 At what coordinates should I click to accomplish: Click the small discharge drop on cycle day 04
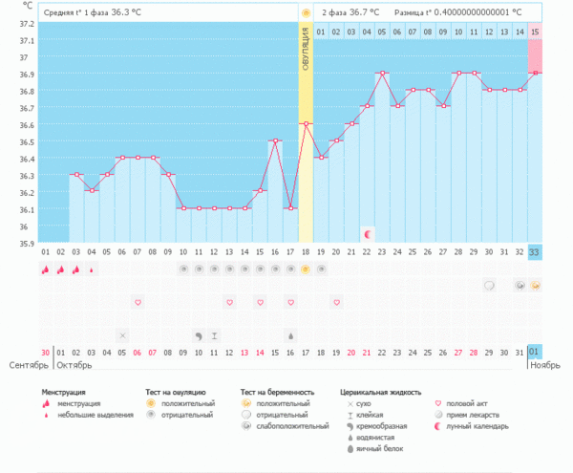coord(92,269)
